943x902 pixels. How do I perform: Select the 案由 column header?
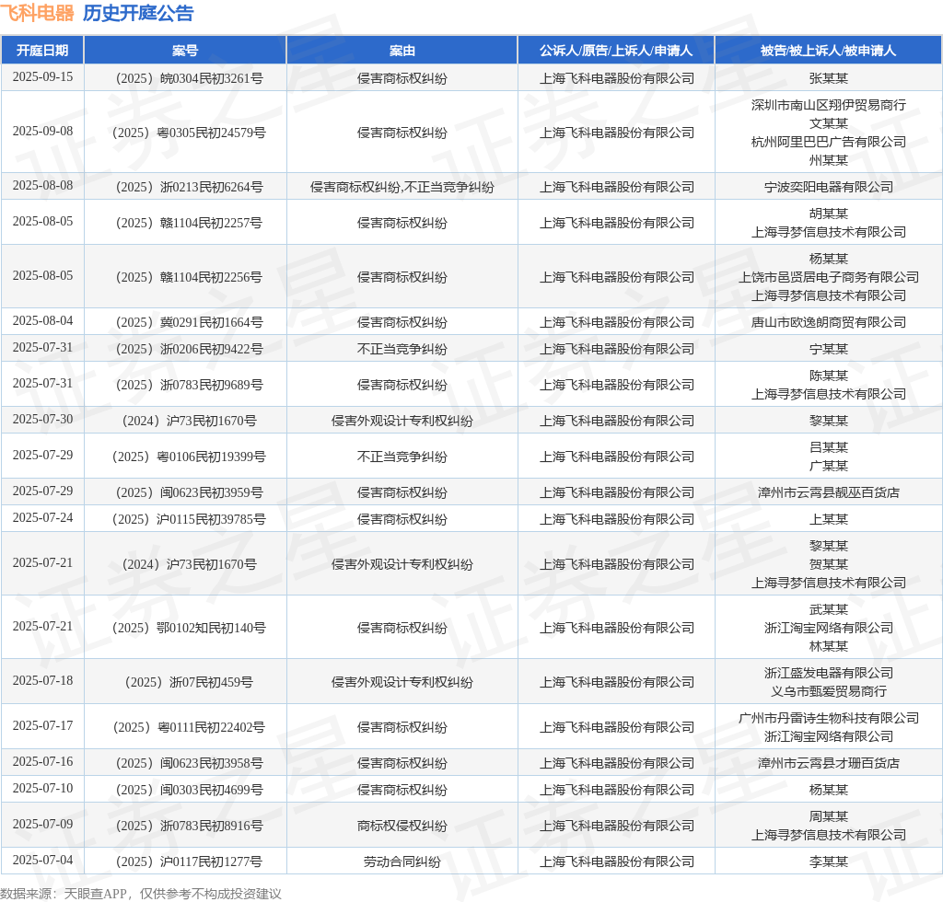[402, 51]
